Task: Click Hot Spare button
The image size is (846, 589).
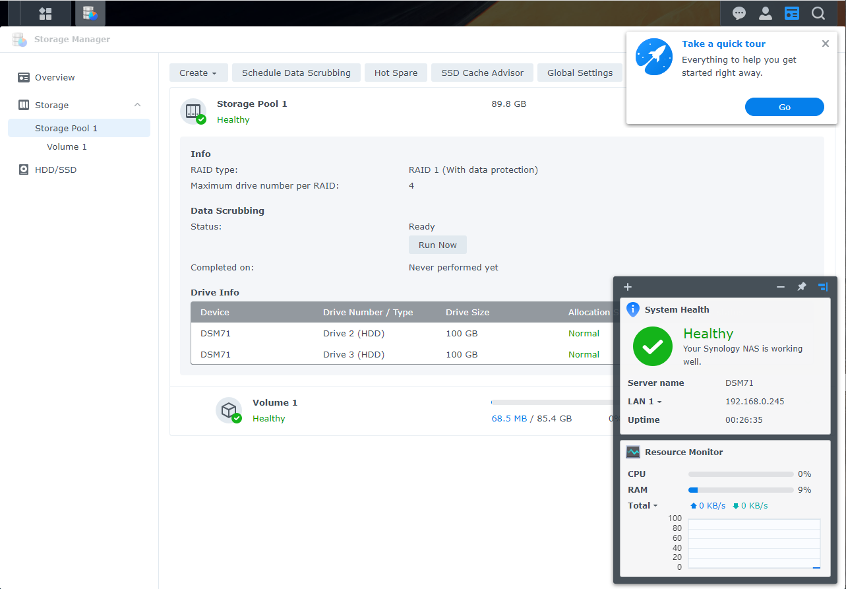Action: [396, 73]
